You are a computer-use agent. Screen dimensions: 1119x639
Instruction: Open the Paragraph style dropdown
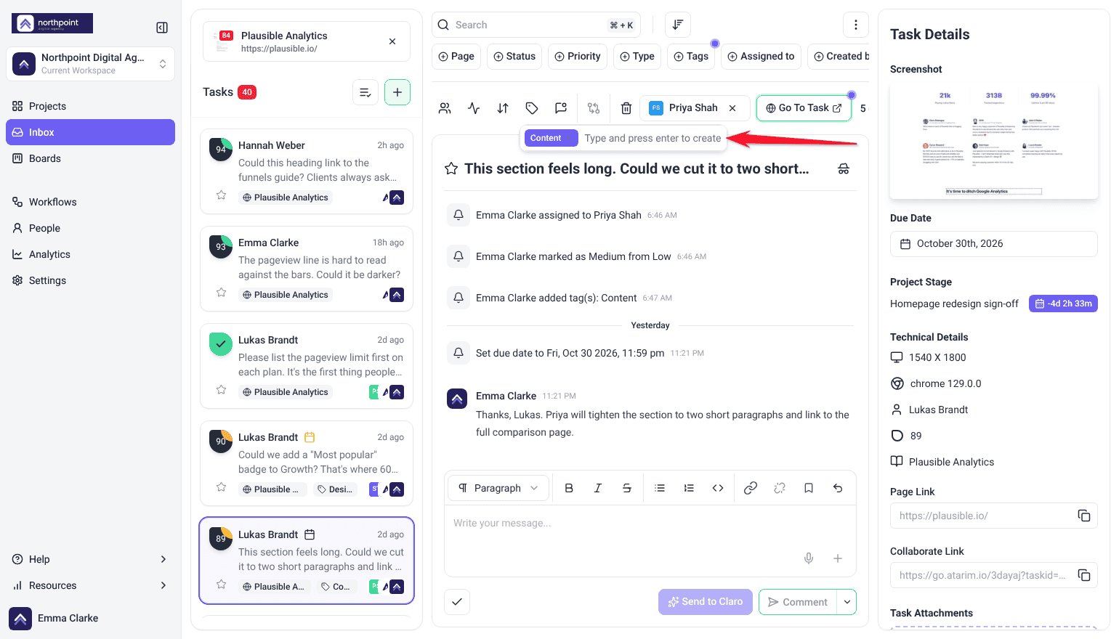coord(498,488)
